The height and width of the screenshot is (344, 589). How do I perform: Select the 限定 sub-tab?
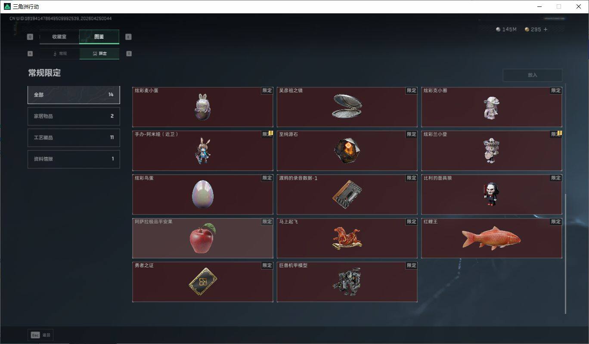tap(99, 54)
